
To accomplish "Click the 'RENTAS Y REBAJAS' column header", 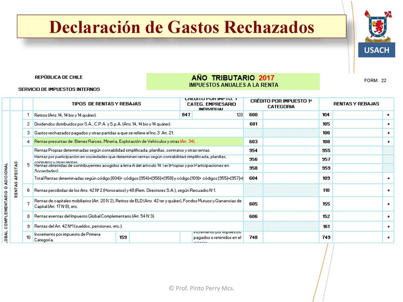I will [356, 104].
